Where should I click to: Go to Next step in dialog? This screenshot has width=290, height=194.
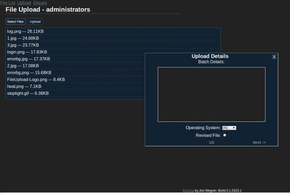(x=259, y=142)
